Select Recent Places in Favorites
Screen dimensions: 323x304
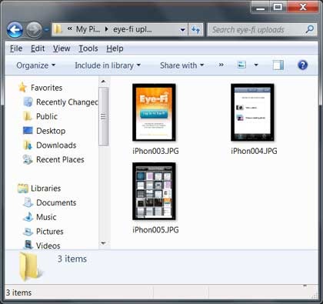coord(60,159)
